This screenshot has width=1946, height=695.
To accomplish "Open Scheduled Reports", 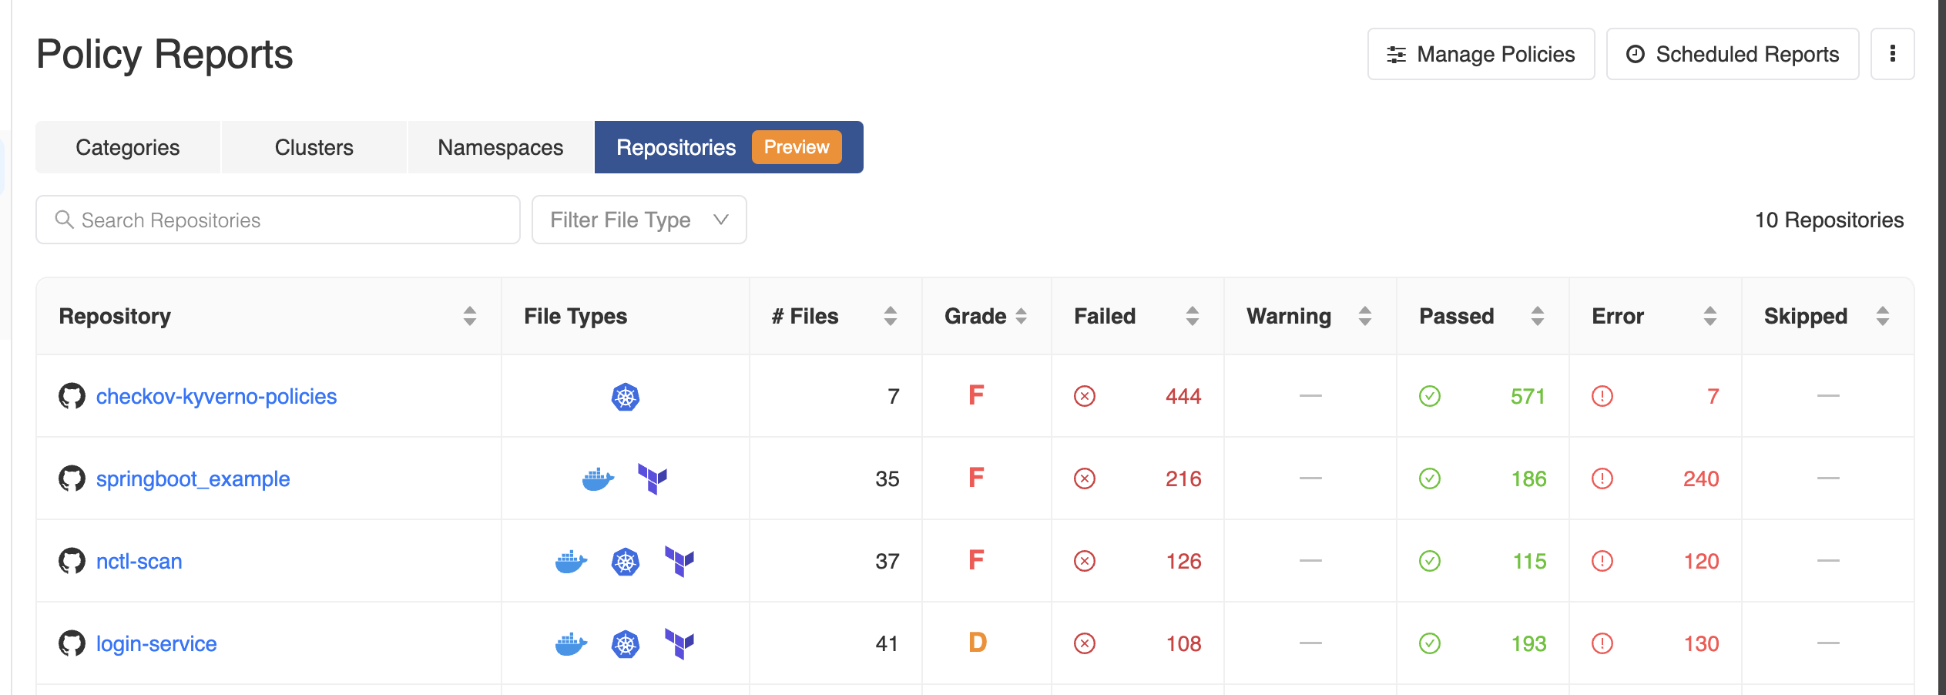I will (x=1733, y=54).
